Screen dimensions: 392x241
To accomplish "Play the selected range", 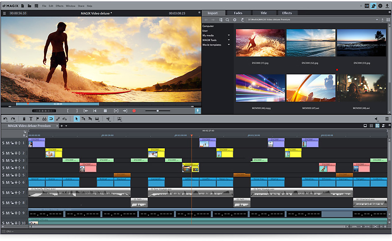I will [x=116, y=111].
